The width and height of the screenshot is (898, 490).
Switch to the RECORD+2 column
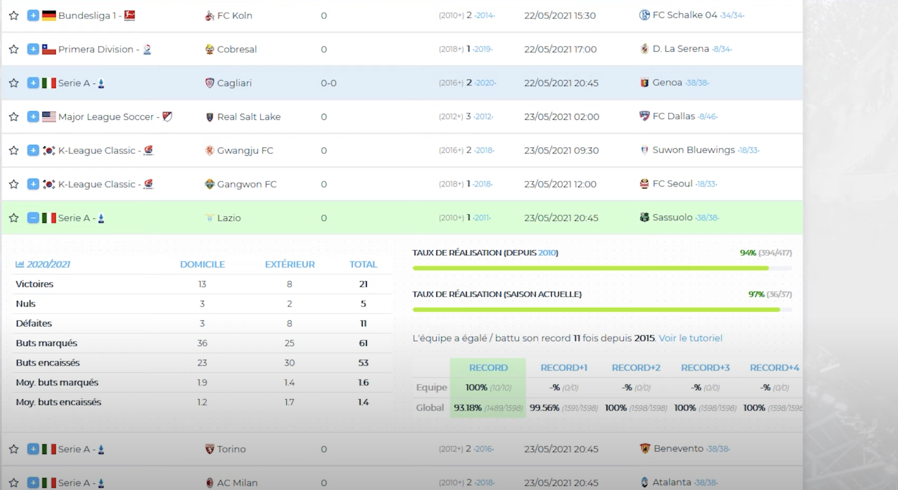pyautogui.click(x=636, y=368)
